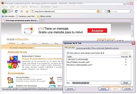Open the Microsoft Office link
This screenshot has width=137, height=94.
tap(23, 77)
